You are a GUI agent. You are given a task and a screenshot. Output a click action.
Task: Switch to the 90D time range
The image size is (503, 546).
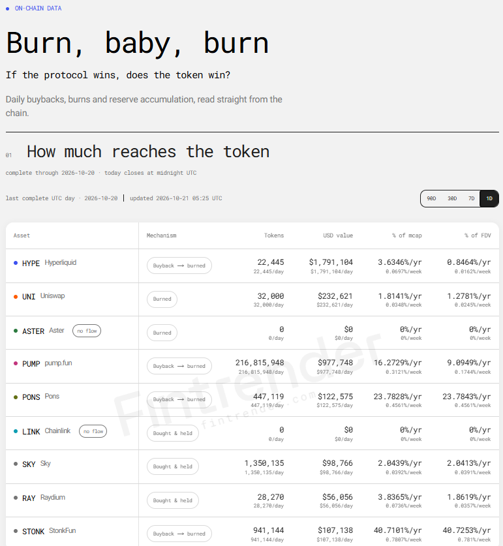[x=431, y=198]
